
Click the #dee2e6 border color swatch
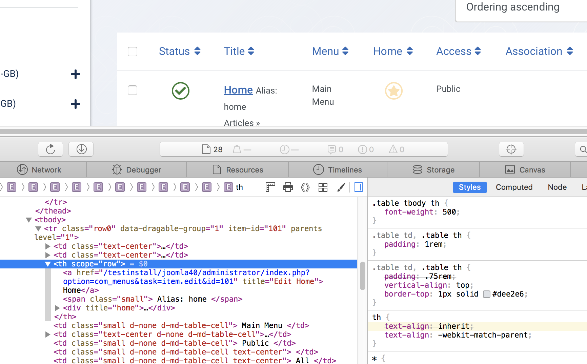tap(487, 294)
